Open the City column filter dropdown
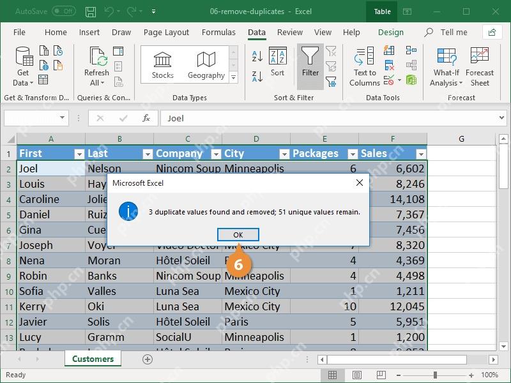The image size is (511, 383). coord(284,154)
